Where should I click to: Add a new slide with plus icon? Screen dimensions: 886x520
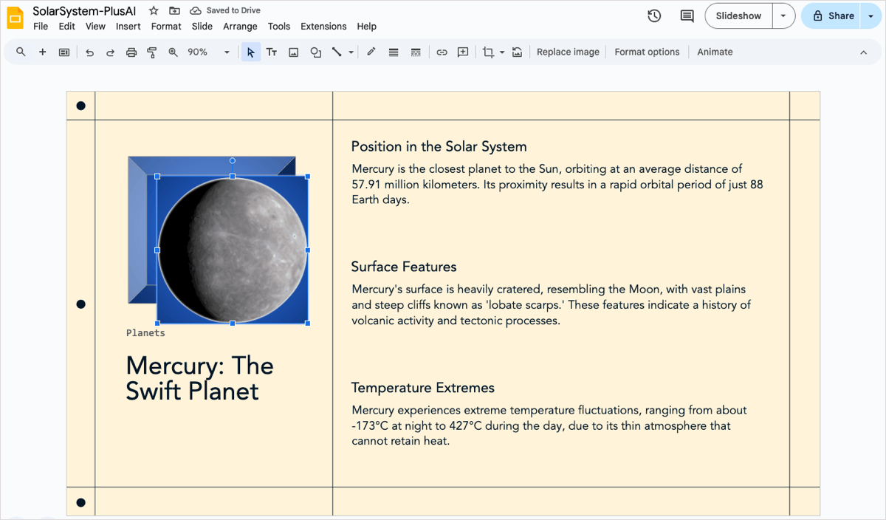42,52
